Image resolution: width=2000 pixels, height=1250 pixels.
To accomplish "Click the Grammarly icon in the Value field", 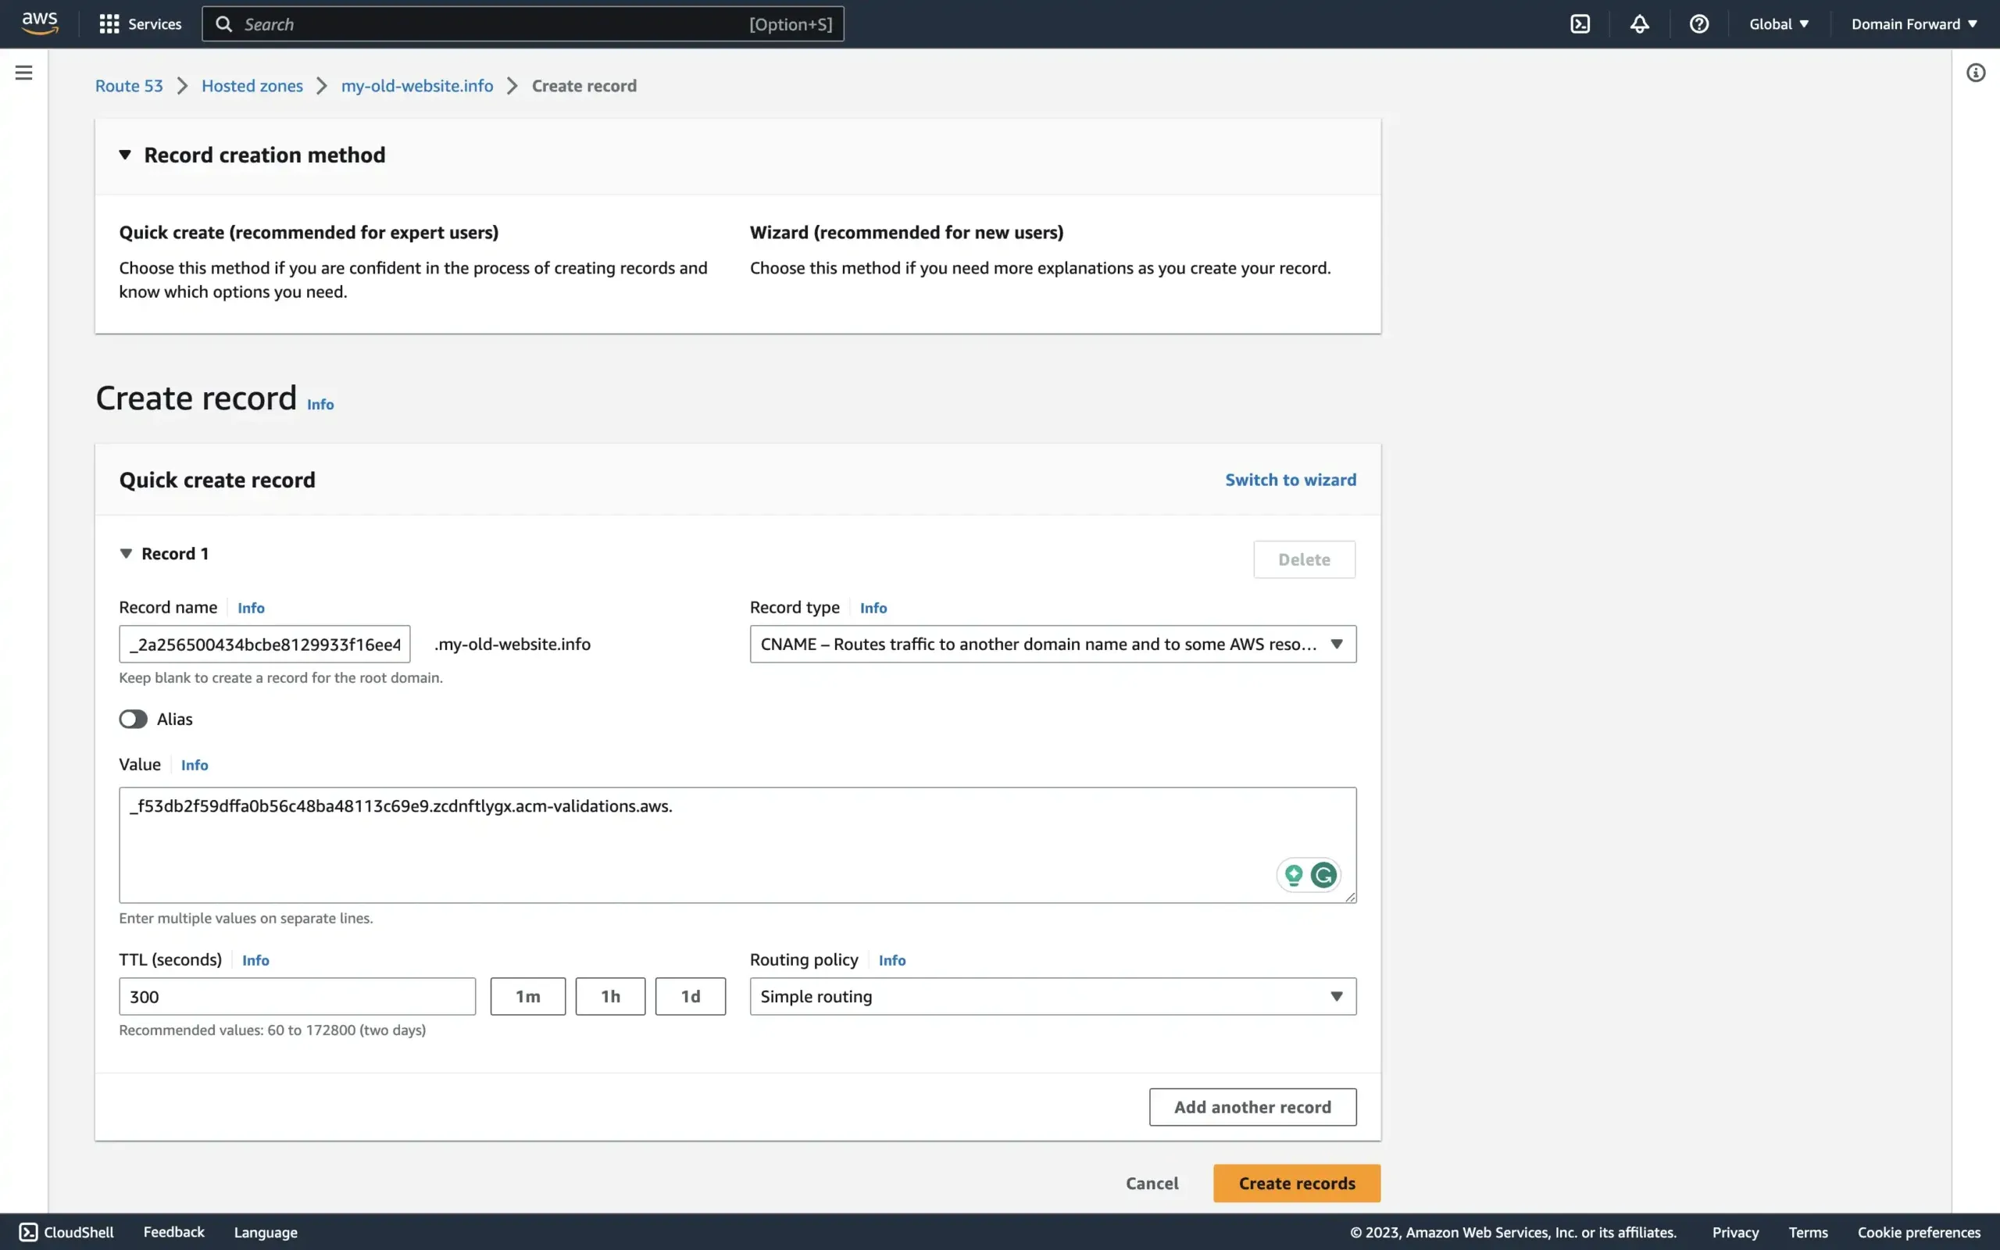I will (x=1324, y=875).
